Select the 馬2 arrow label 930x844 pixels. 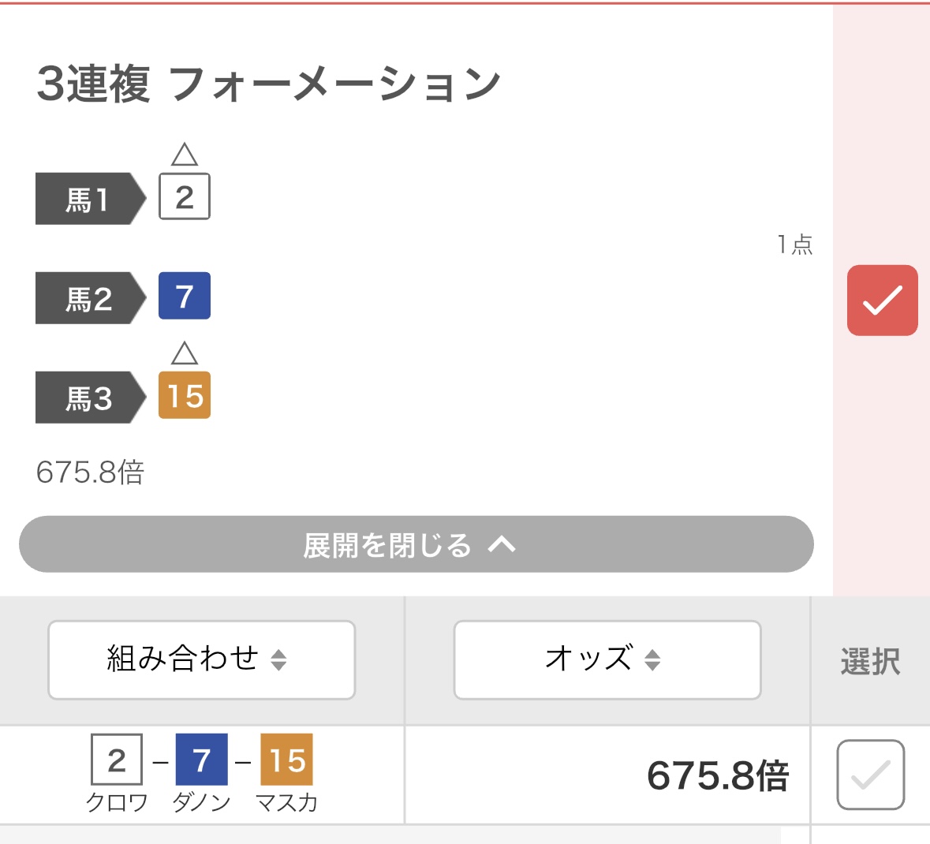click(x=90, y=298)
